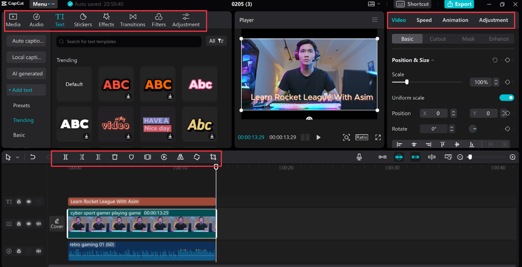Open the Effects panel
The width and height of the screenshot is (522, 267).
(106, 20)
